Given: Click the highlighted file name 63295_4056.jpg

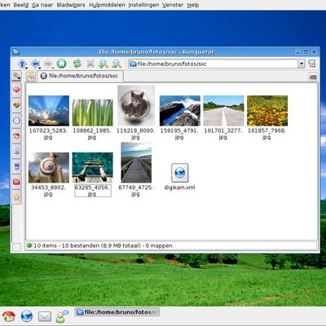Looking at the screenshot, I should pyautogui.click(x=92, y=191).
